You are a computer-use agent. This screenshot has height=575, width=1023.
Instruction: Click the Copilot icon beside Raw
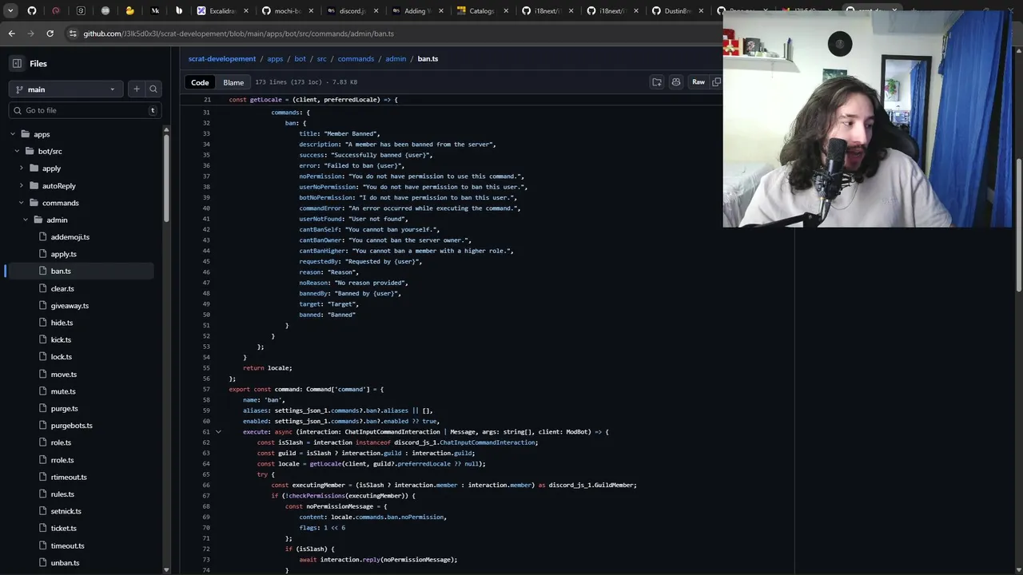pos(676,82)
